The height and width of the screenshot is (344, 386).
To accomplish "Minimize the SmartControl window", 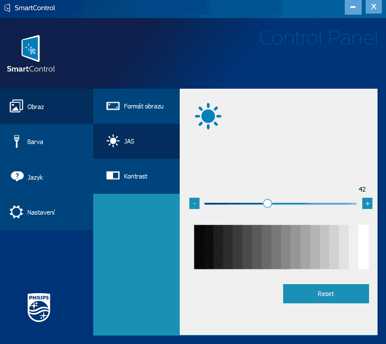I will pos(353,7).
